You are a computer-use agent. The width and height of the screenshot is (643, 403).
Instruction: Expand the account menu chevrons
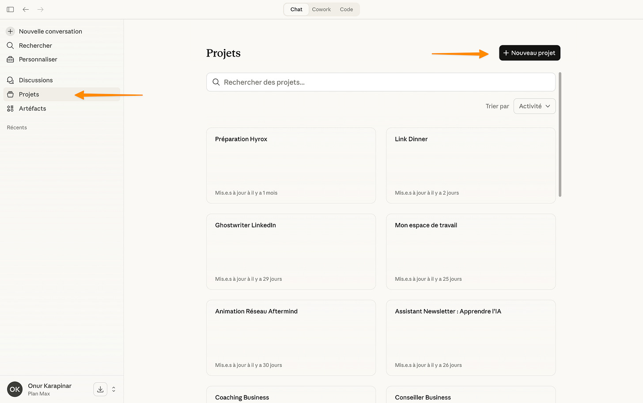(114, 389)
